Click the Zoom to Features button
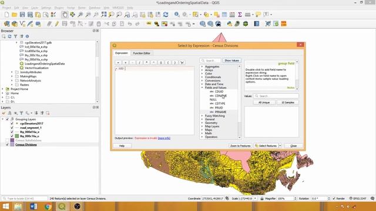Image resolution: width=376 pixels, height=211 pixels. (240, 146)
